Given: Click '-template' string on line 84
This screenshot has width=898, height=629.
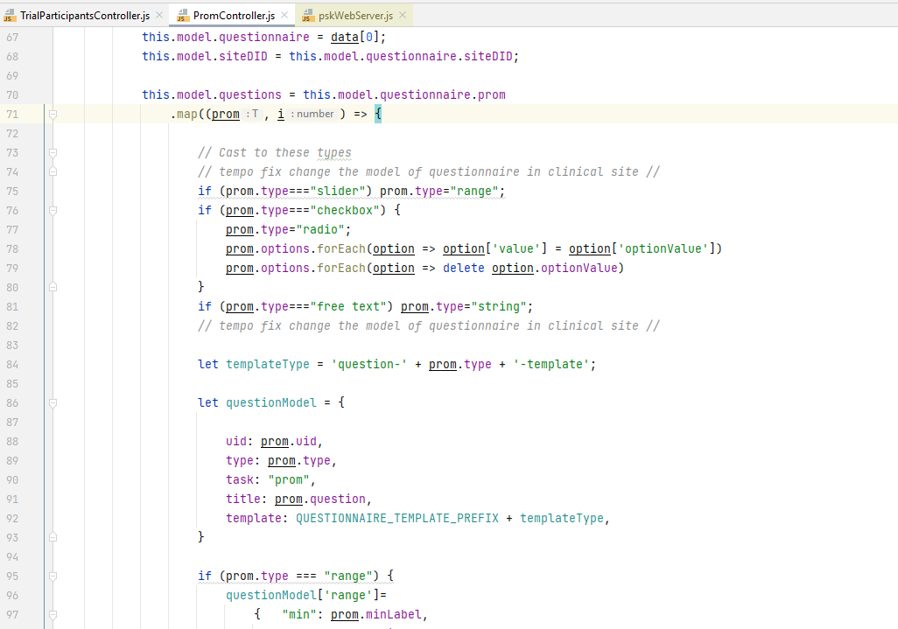Looking at the screenshot, I should pos(551,365).
